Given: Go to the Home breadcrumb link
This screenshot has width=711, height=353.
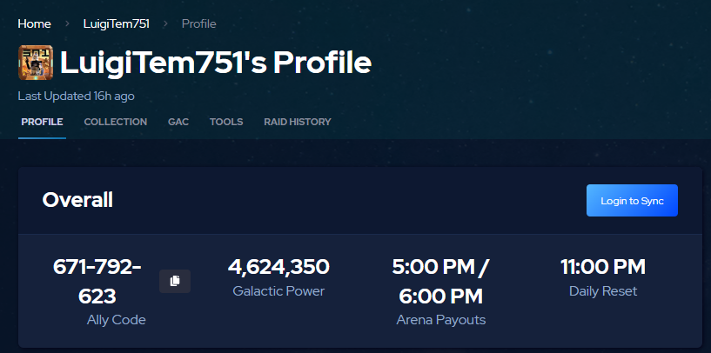Looking at the screenshot, I should [35, 23].
